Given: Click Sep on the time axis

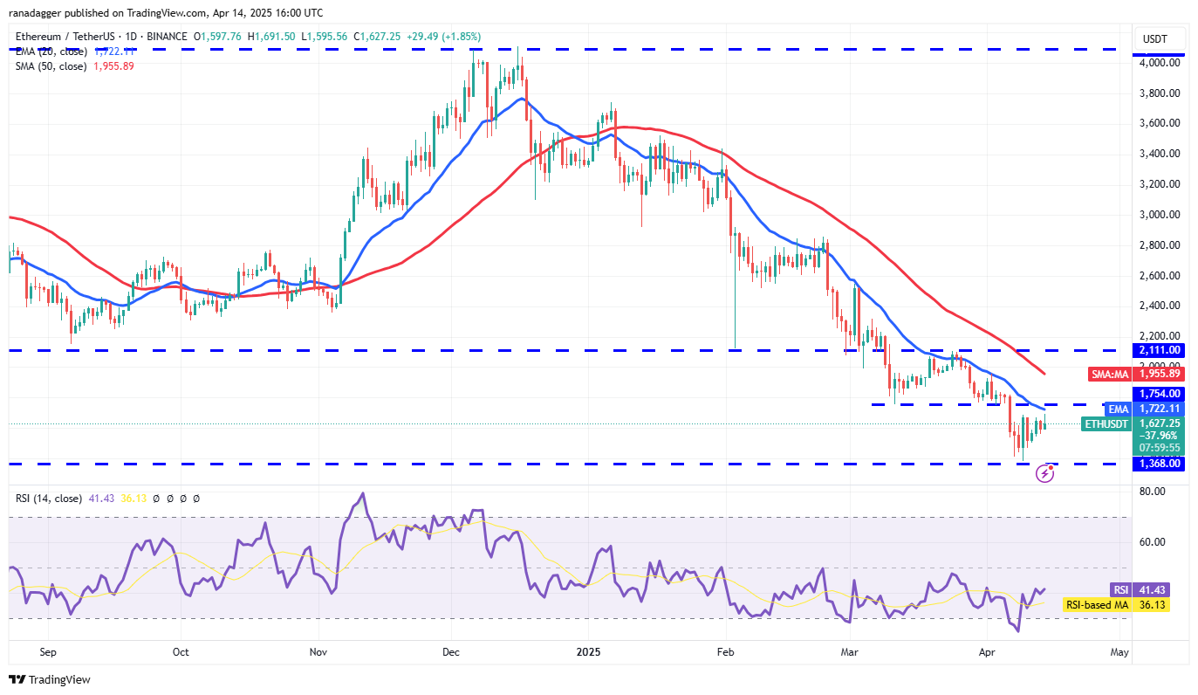Looking at the screenshot, I should tap(48, 651).
